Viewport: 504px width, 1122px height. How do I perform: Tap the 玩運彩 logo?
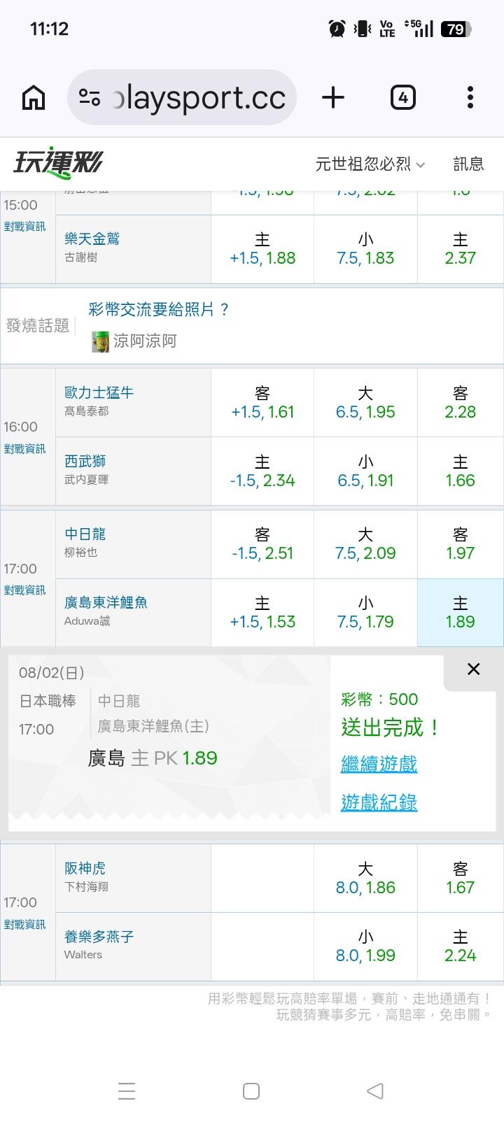[58, 163]
